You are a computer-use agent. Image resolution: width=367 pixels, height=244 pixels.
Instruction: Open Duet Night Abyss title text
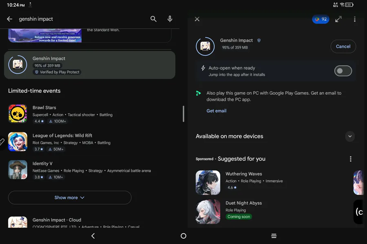pos(244,203)
